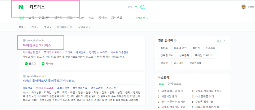
Task: Click the 지식iN button under first result
Action: pyautogui.click(x=47, y=64)
